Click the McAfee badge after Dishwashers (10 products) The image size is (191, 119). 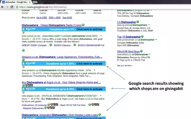pos(54,104)
